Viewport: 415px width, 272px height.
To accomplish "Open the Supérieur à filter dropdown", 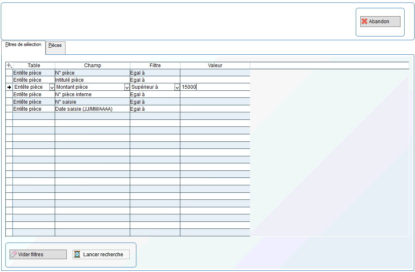I will pyautogui.click(x=177, y=87).
